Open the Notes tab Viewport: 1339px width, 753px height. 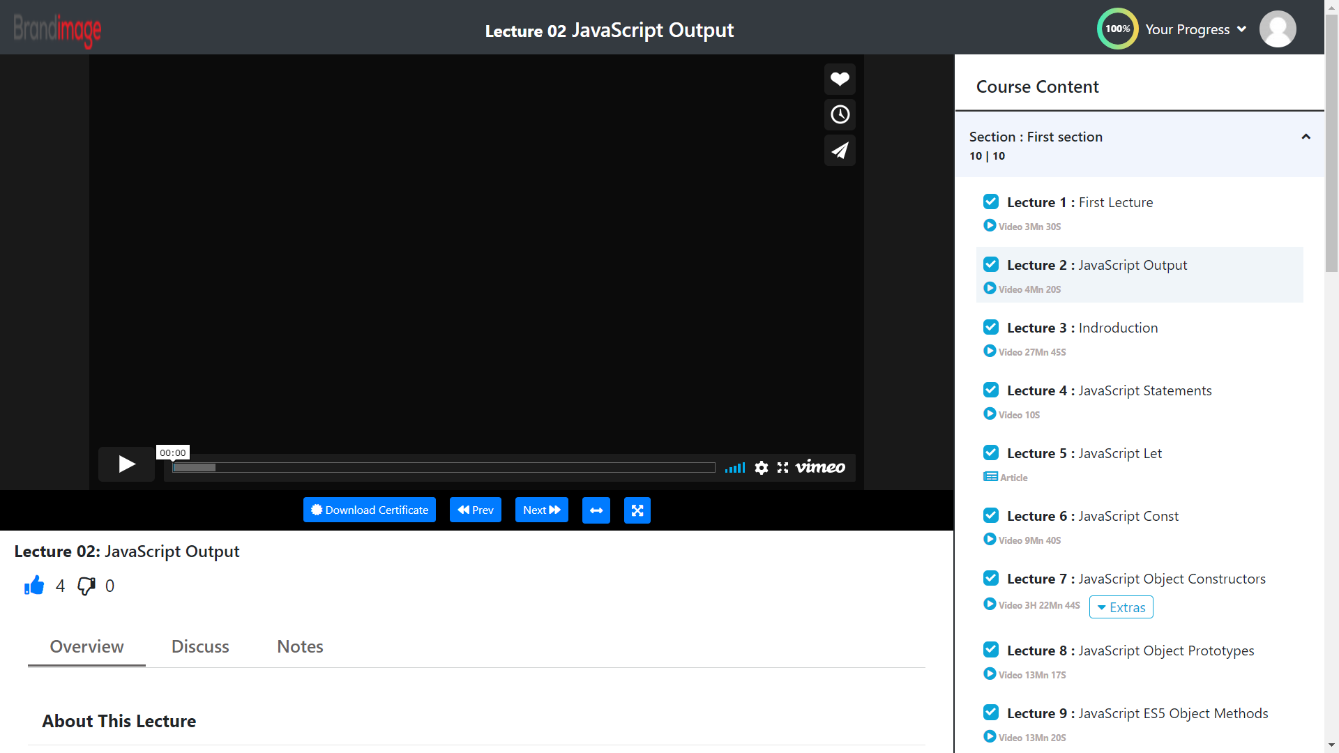[300, 646]
